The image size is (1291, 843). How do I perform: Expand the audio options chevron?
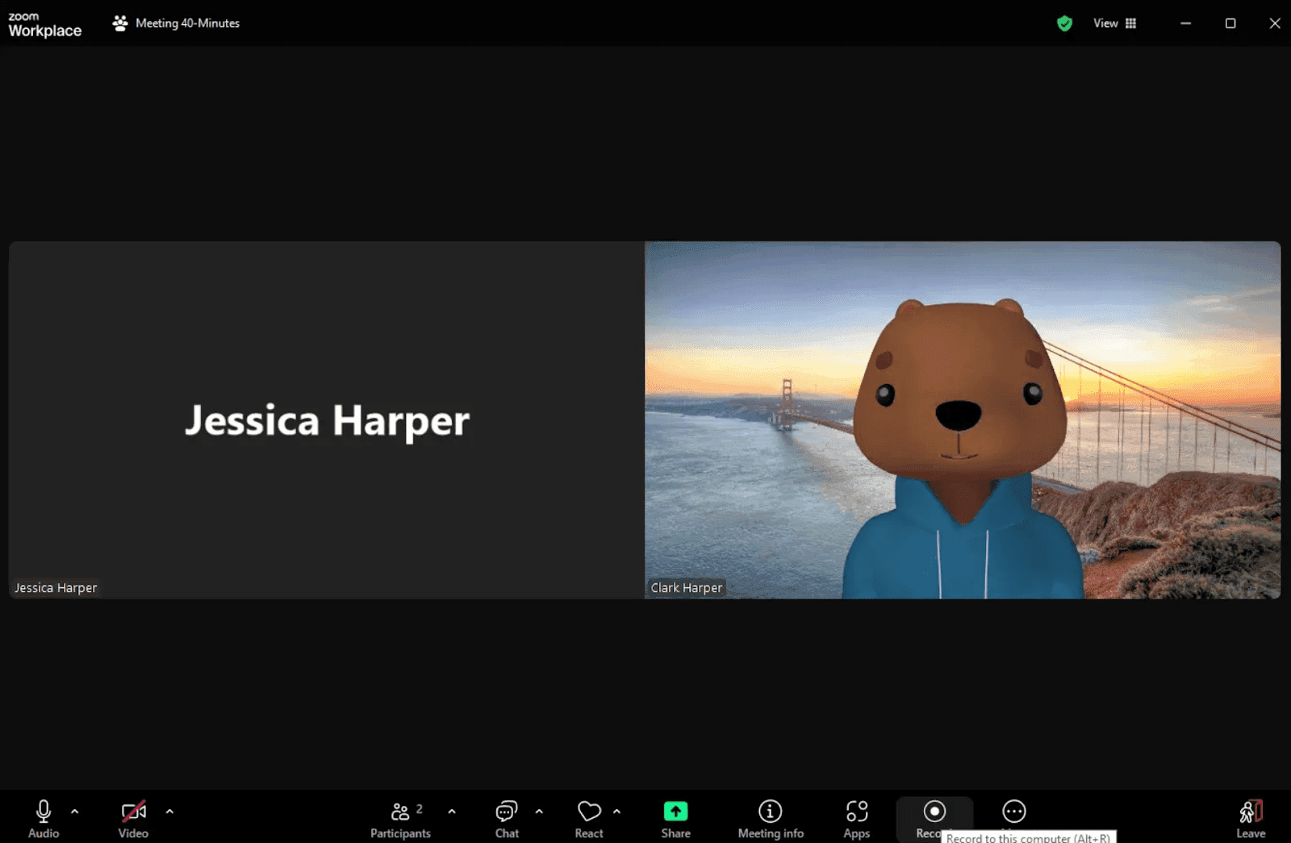pyautogui.click(x=75, y=812)
